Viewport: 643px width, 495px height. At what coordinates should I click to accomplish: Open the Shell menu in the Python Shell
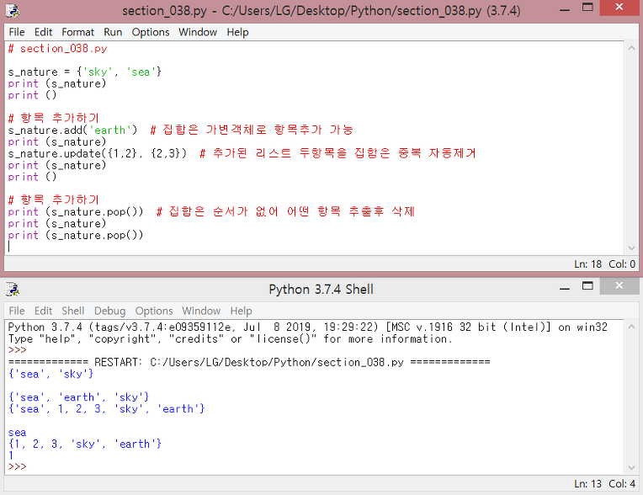pyautogui.click(x=73, y=311)
